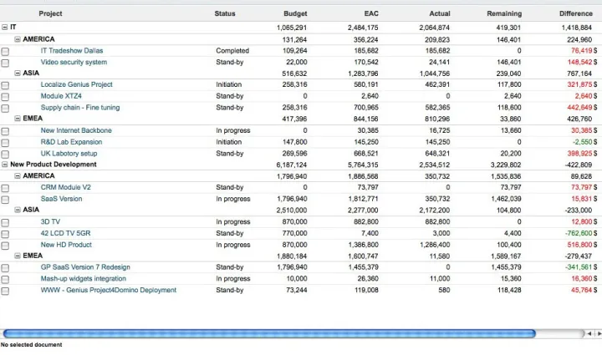
Task: Sort by the Budget column header
Action: coord(295,13)
